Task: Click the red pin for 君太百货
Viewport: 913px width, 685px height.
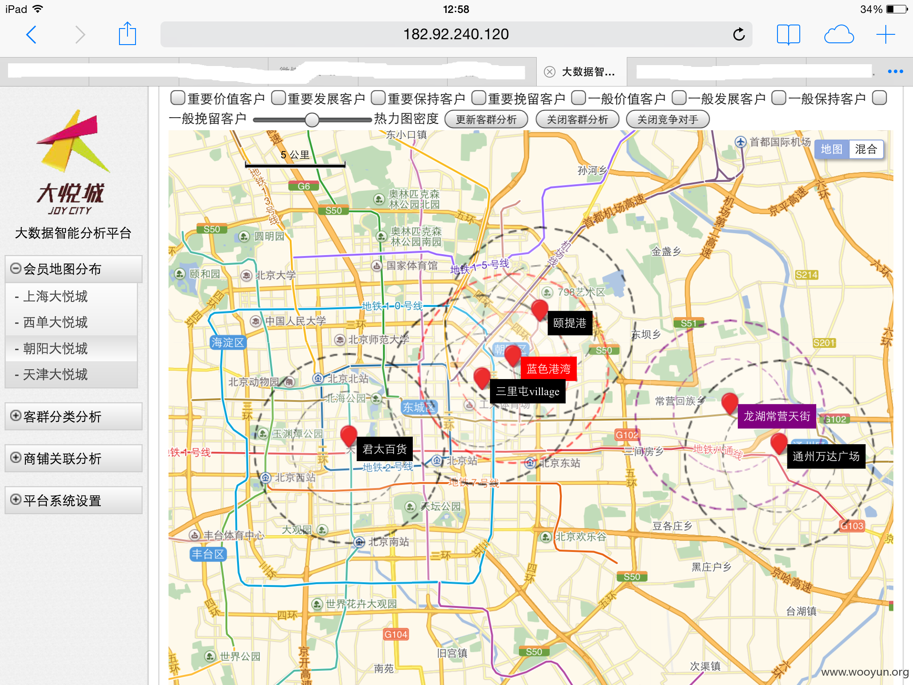Action: (x=349, y=436)
